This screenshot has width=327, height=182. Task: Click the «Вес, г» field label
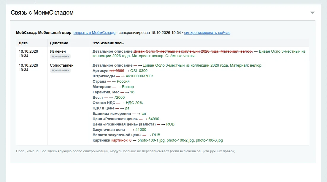click(x=98, y=98)
